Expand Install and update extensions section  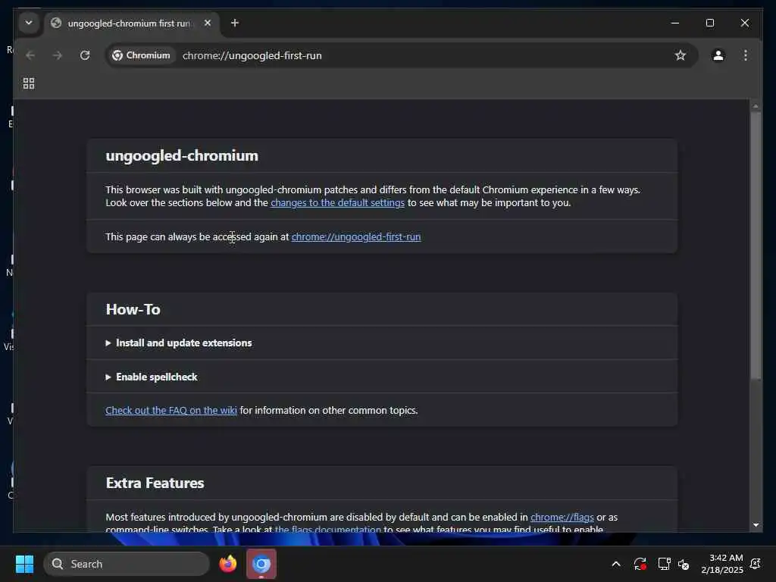point(179,343)
